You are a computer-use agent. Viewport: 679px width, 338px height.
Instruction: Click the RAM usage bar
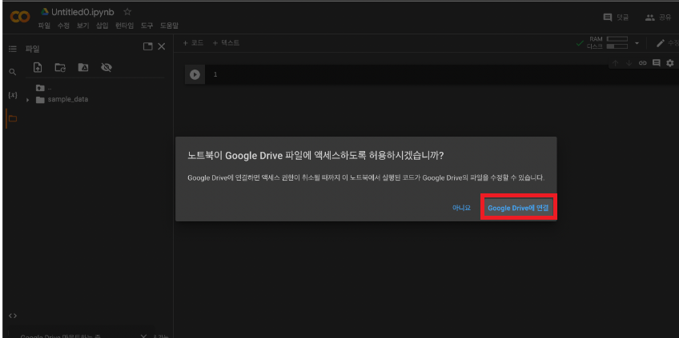[x=617, y=39]
